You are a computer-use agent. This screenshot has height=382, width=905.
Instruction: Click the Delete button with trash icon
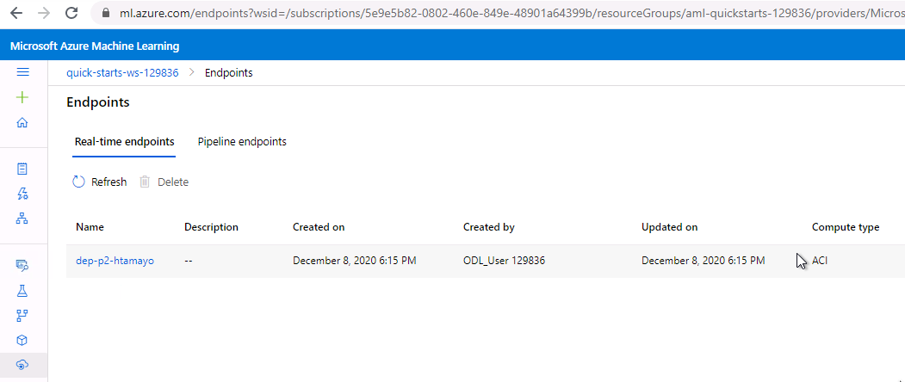click(x=164, y=182)
